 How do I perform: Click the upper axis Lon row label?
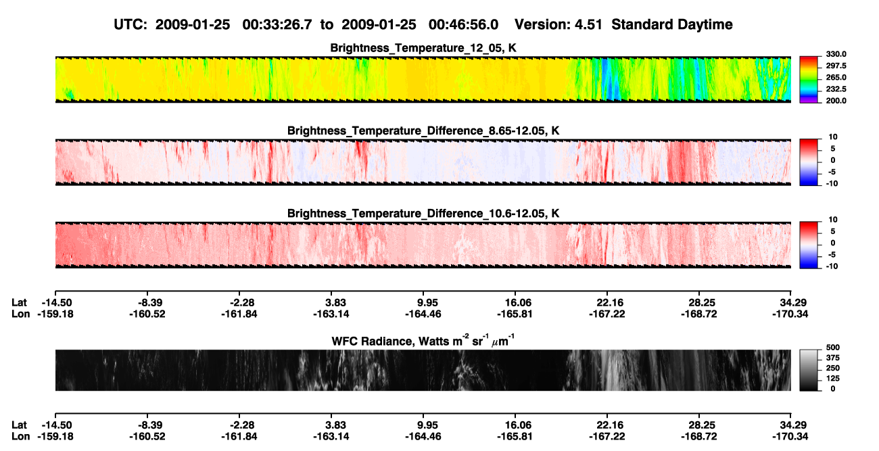(x=21, y=314)
